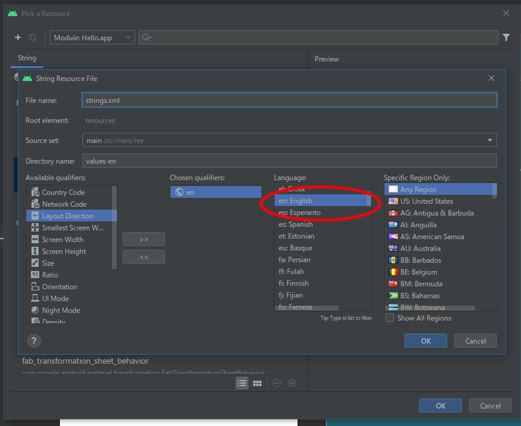Click the zoom out minus icon
Viewport: 521px width, 426px height.
pos(277,383)
